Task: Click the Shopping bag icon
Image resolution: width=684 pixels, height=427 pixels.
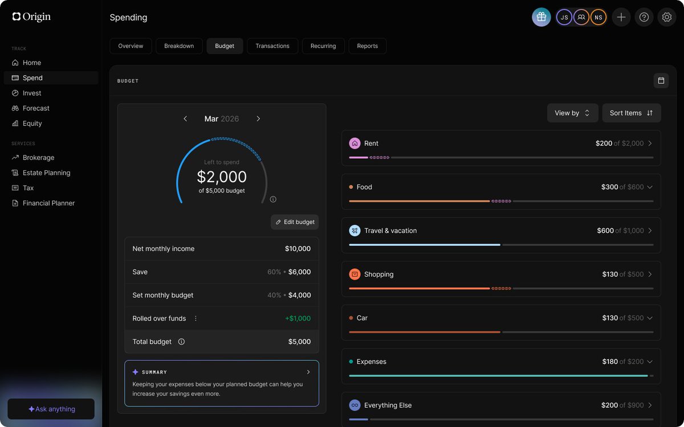Action: click(355, 274)
